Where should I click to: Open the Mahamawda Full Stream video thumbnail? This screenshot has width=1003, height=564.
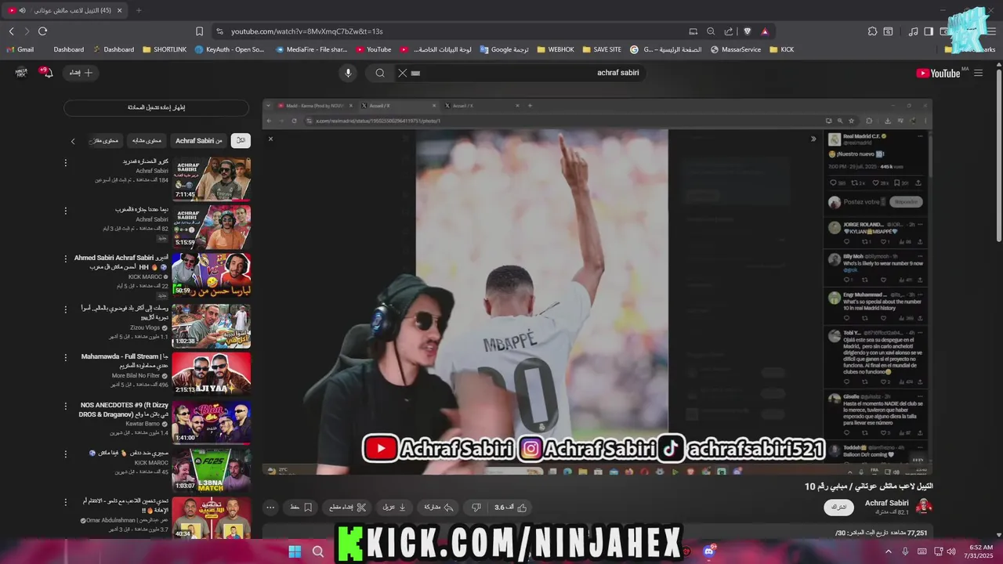212,373
